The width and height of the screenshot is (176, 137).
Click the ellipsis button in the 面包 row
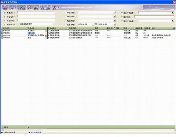pos(46,38)
